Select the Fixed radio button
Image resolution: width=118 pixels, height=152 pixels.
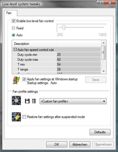[13, 28]
